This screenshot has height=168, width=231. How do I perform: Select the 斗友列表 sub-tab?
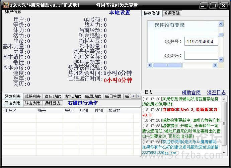33,103
